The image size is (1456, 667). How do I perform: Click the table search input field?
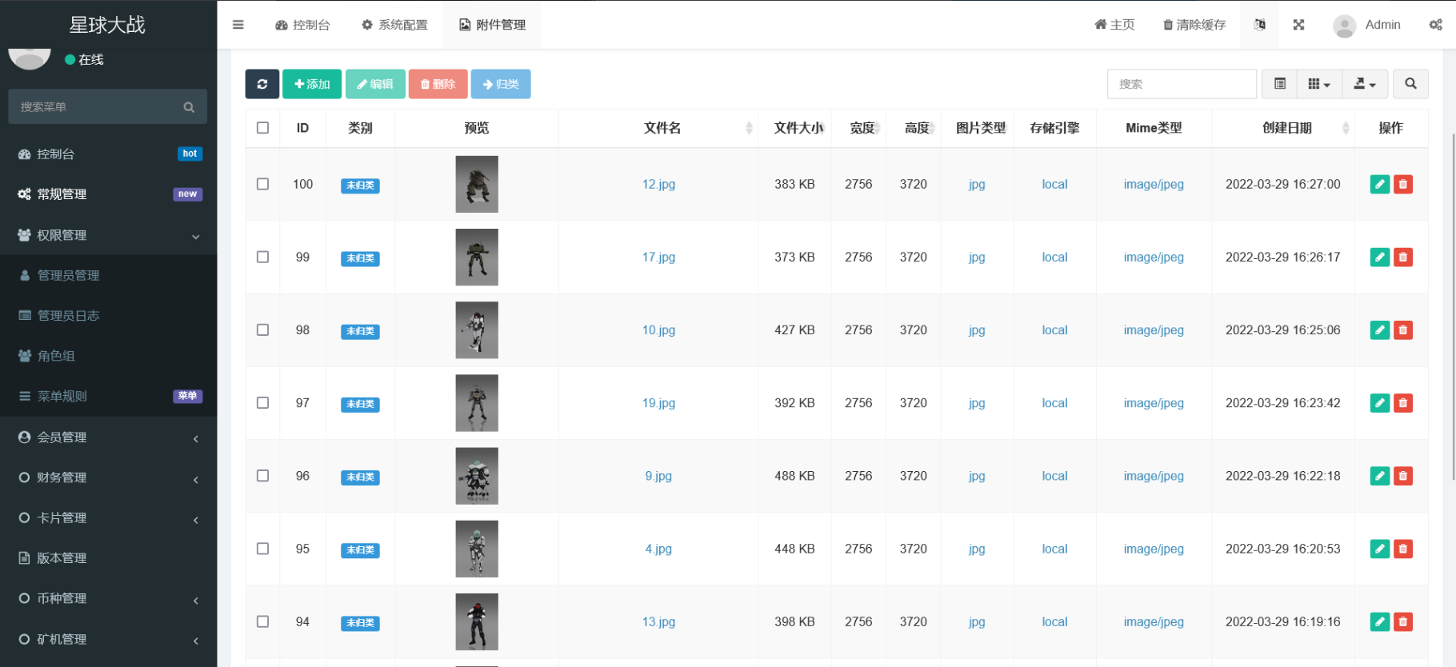coord(1181,84)
